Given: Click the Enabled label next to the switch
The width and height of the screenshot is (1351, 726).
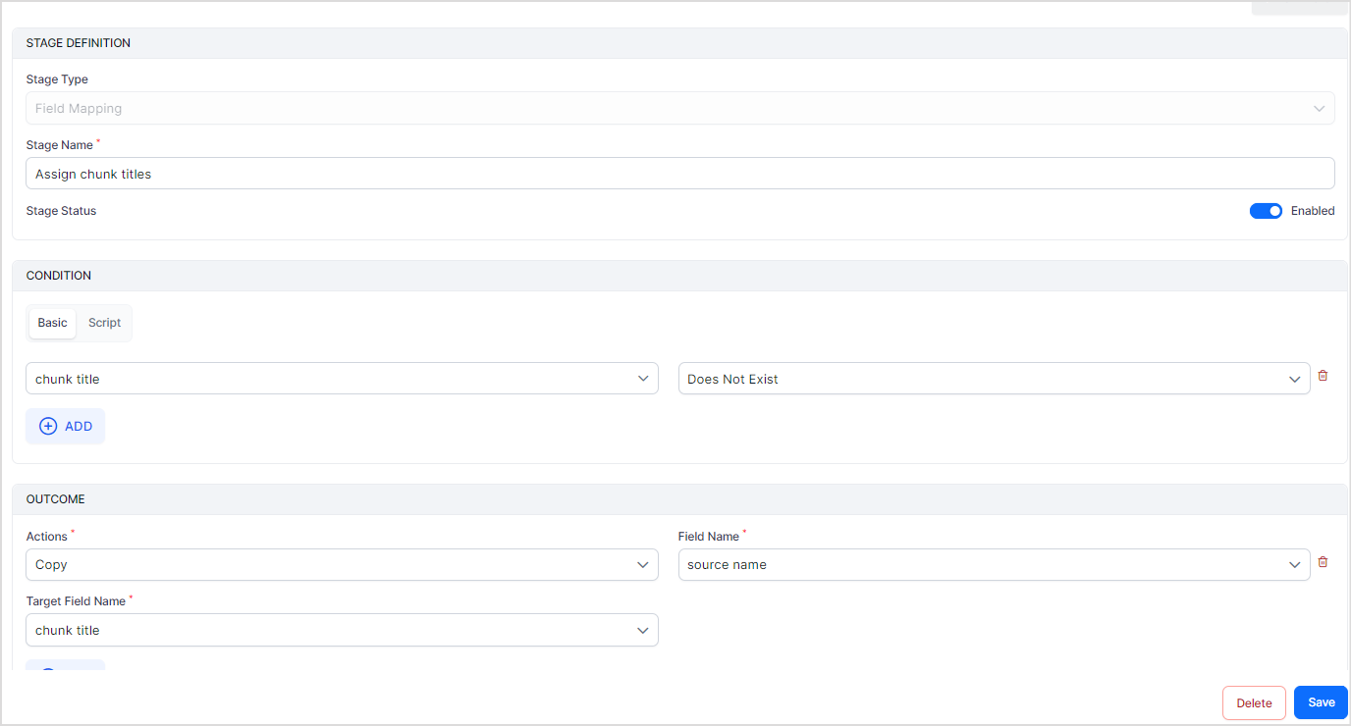Looking at the screenshot, I should (1312, 211).
